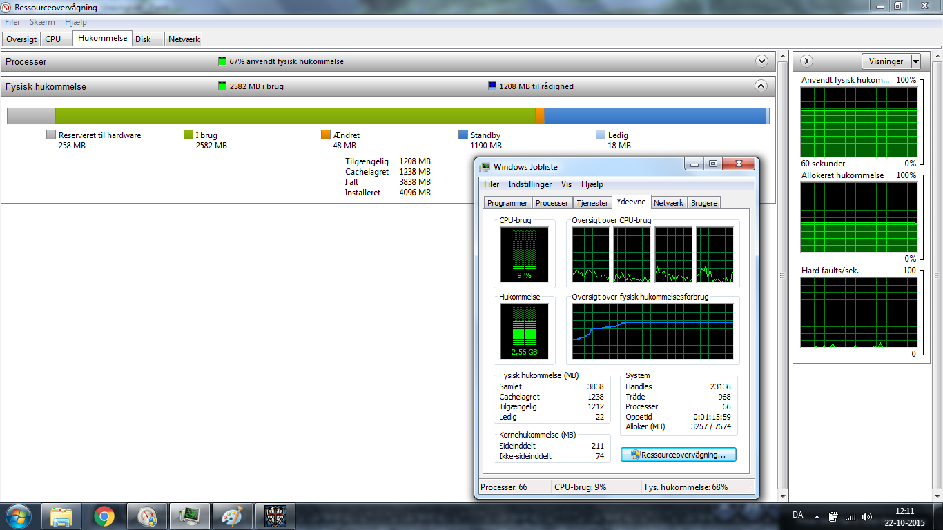Click the network signal tray icon
The height and width of the screenshot is (530, 943).
[850, 516]
